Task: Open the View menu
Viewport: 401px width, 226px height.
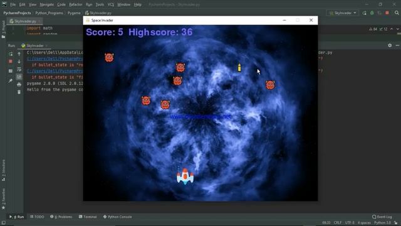Action: coord(33,4)
